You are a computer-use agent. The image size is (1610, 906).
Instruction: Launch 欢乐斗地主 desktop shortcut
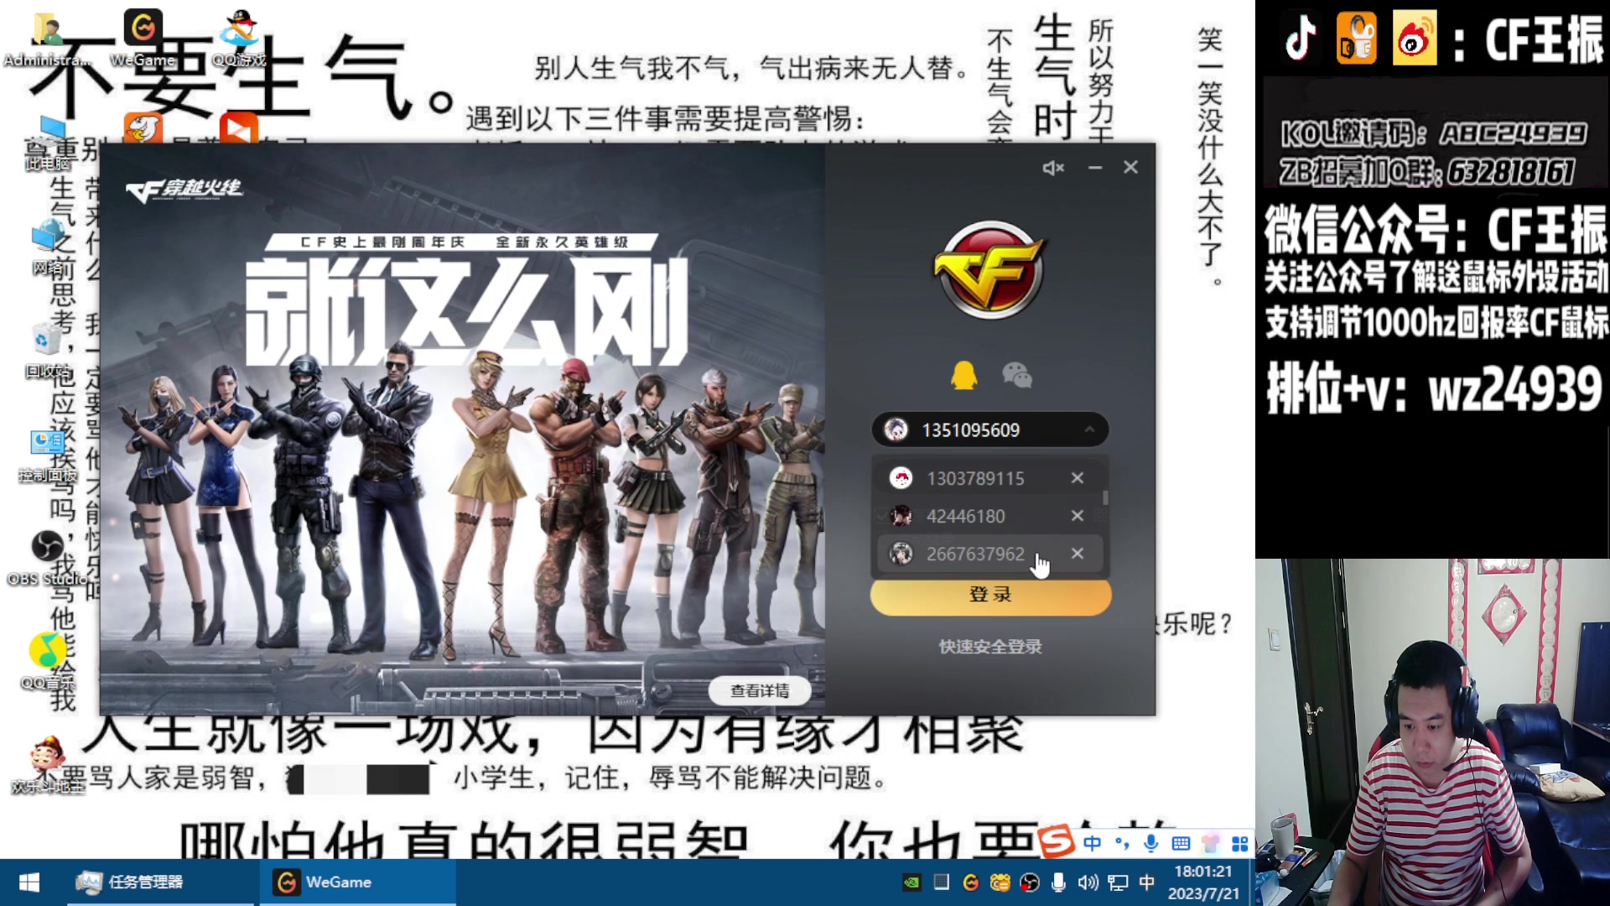tap(48, 766)
